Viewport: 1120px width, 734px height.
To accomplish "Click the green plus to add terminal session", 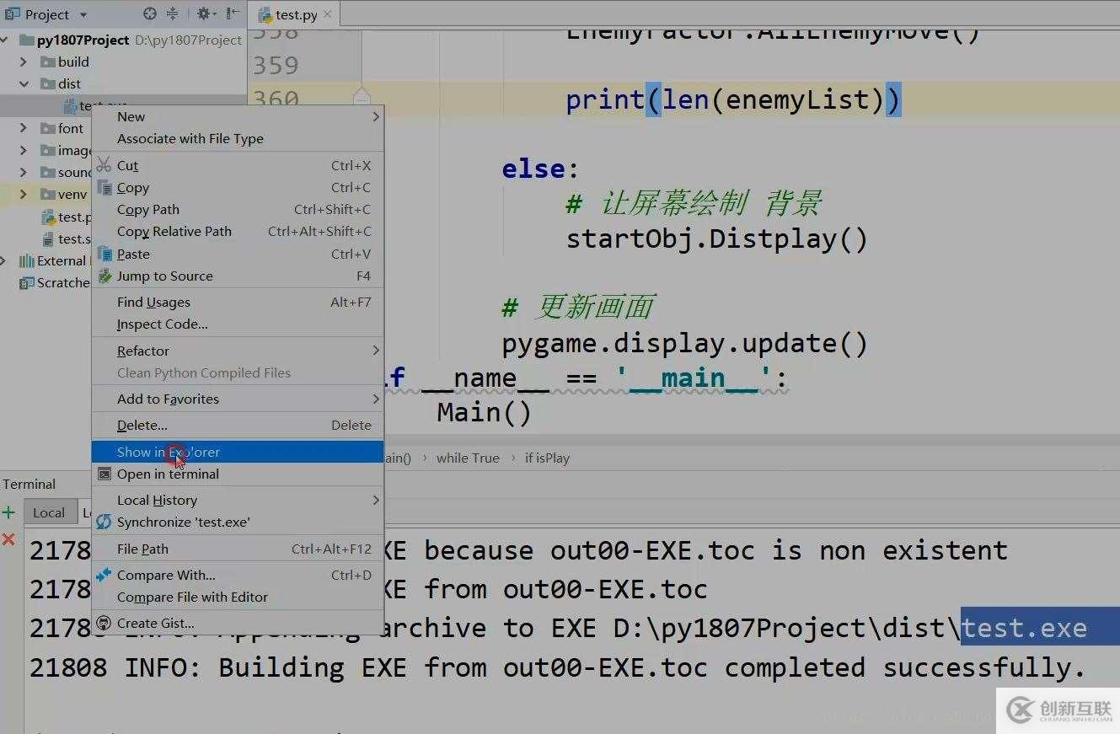I will pyautogui.click(x=8, y=512).
